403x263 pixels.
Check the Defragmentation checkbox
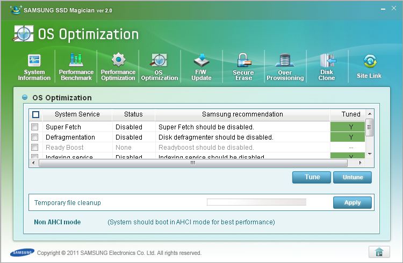click(x=35, y=137)
